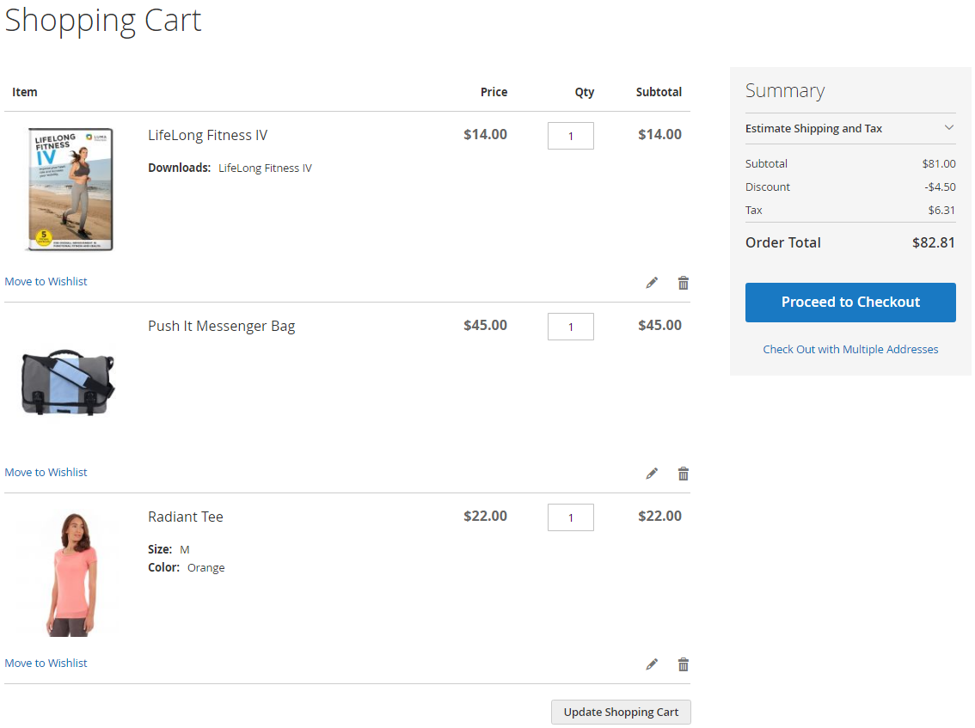
Task: Open LifeLong Fitness IV product thumbnail
Action: (x=70, y=190)
